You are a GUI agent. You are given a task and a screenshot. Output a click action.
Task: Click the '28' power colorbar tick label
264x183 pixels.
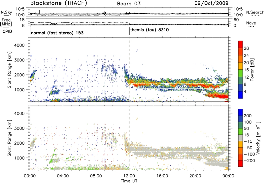pos(246,48)
